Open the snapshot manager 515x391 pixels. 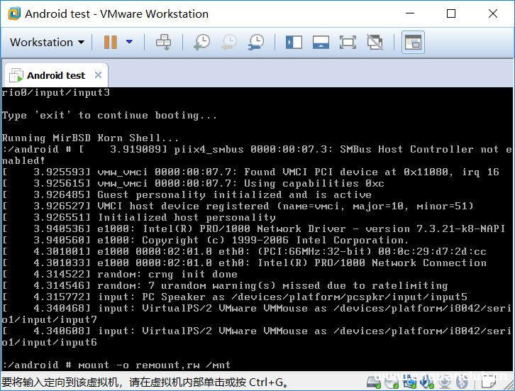pyautogui.click(x=256, y=43)
